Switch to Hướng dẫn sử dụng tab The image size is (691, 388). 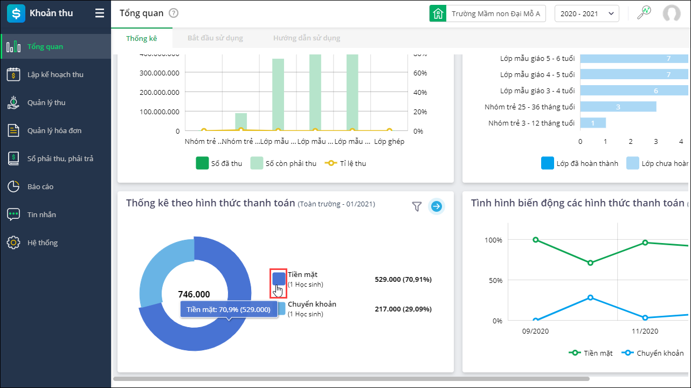[307, 38]
